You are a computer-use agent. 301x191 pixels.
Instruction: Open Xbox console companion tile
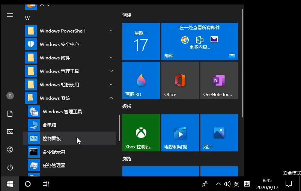141,133
